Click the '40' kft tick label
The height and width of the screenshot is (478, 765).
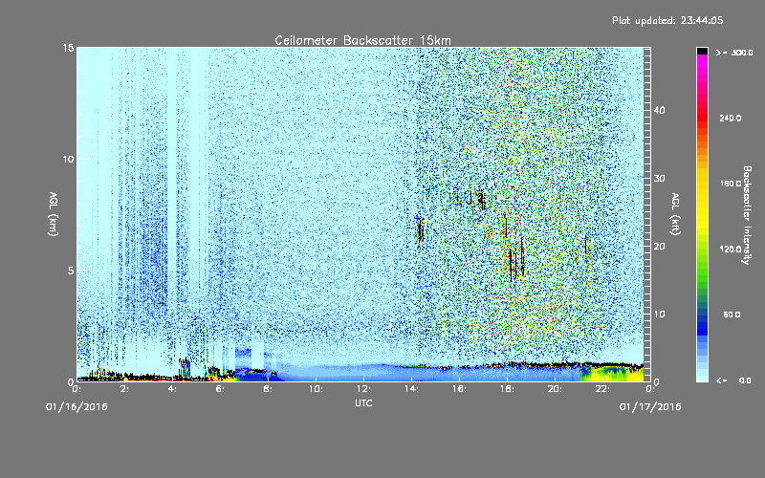659,110
